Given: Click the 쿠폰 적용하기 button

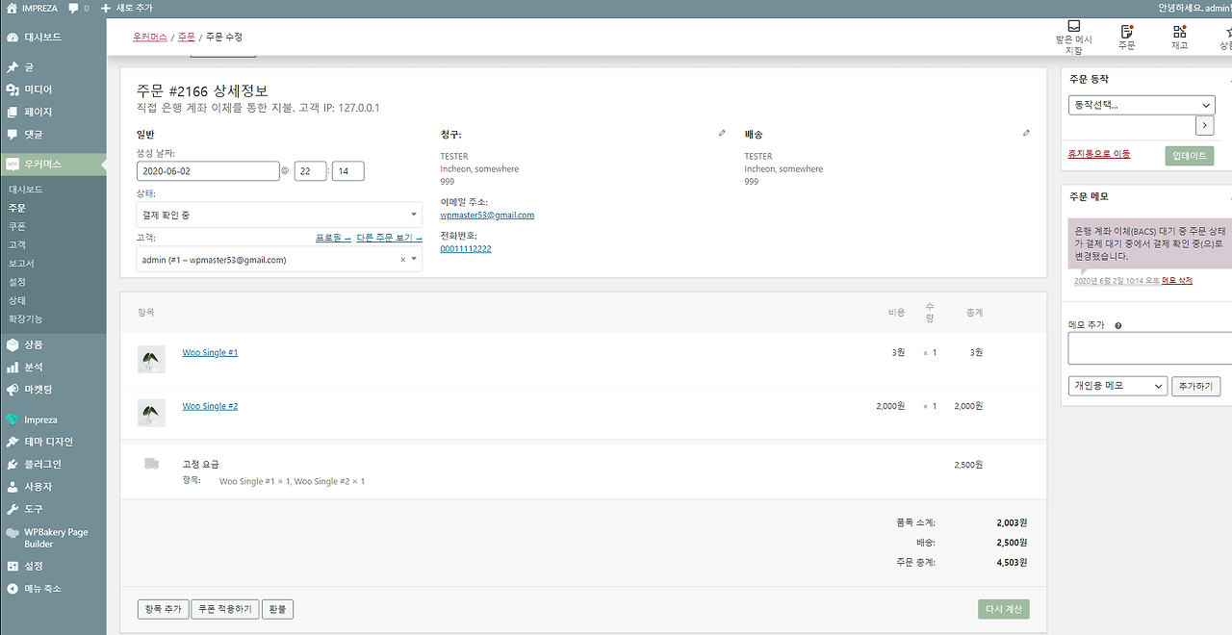Looking at the screenshot, I should 225,609.
